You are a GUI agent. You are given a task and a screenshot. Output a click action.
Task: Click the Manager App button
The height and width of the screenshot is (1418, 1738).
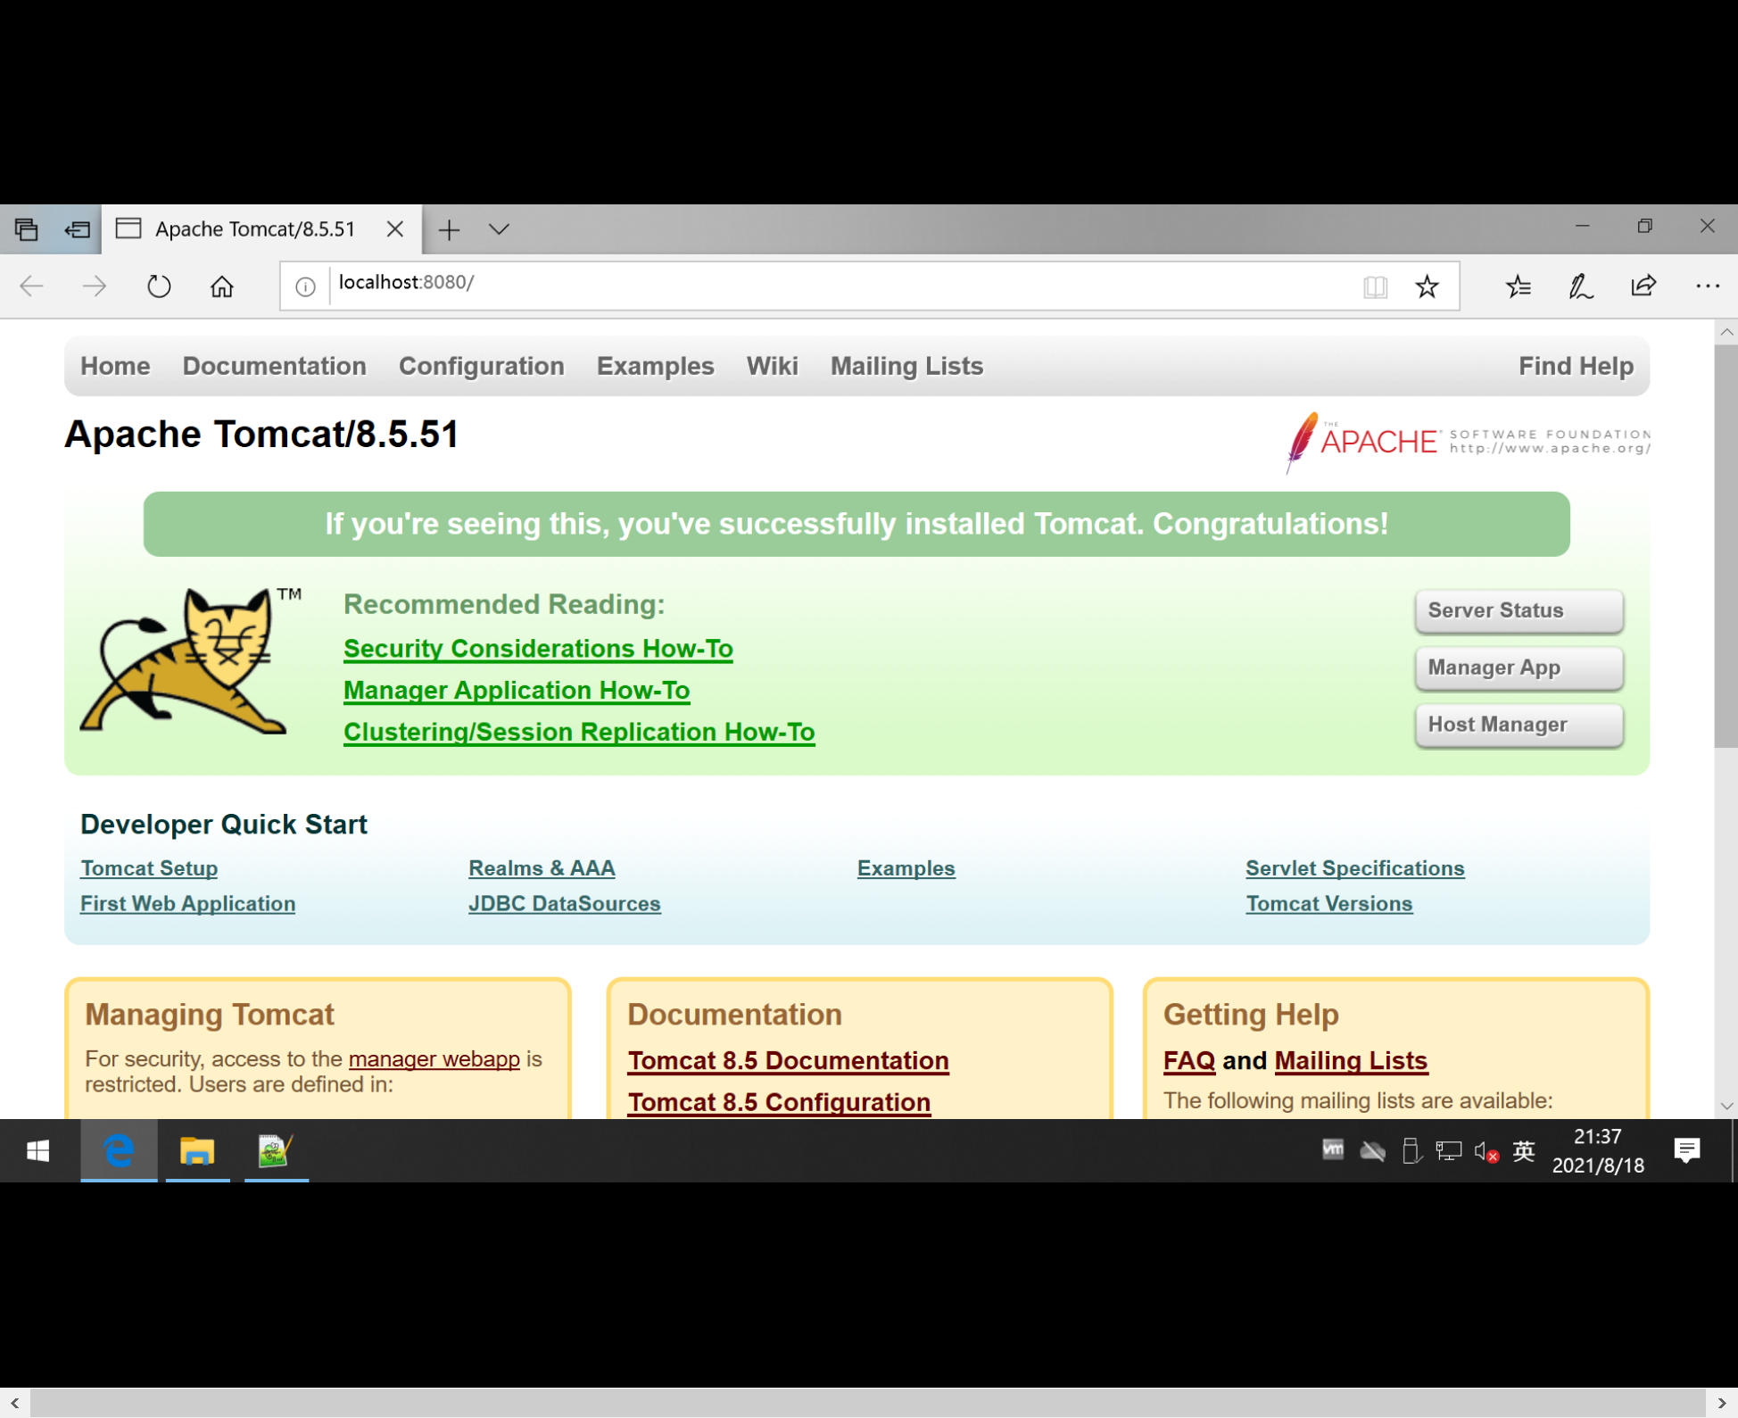click(x=1519, y=668)
